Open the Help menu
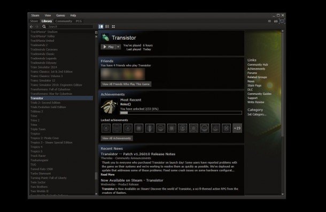 click(73, 16)
